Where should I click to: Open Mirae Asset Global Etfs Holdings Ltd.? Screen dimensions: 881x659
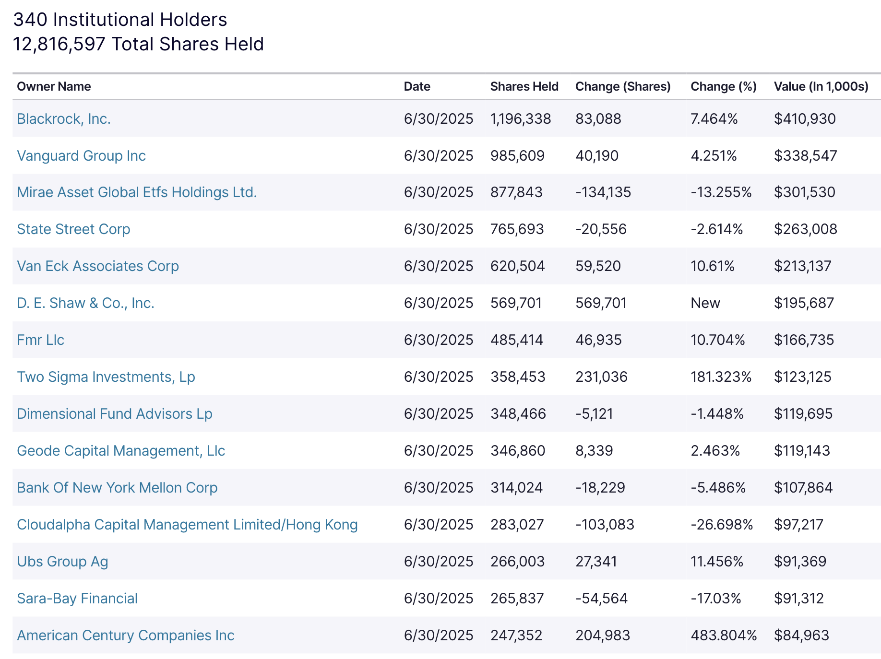click(x=137, y=192)
